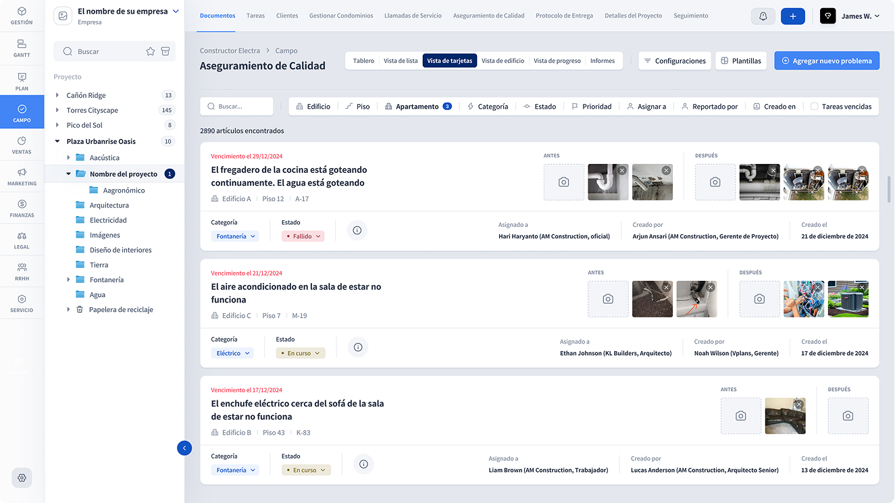
Task: Add a BEFORE photo to kitchen sink card
Action: (x=564, y=182)
